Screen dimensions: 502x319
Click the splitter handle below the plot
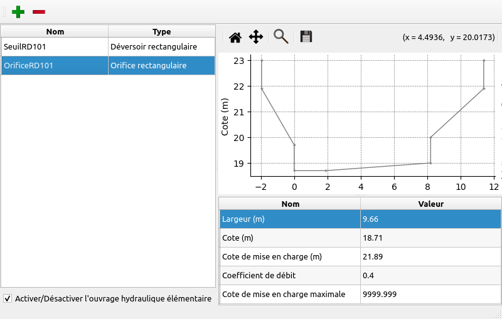pos(360,195)
